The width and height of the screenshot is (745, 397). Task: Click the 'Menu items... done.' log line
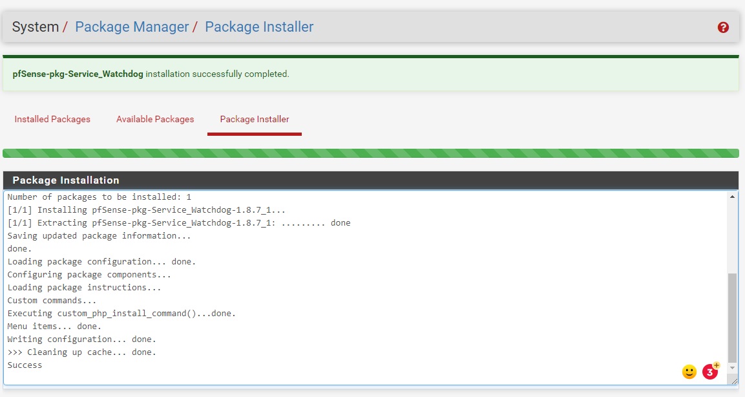point(54,327)
